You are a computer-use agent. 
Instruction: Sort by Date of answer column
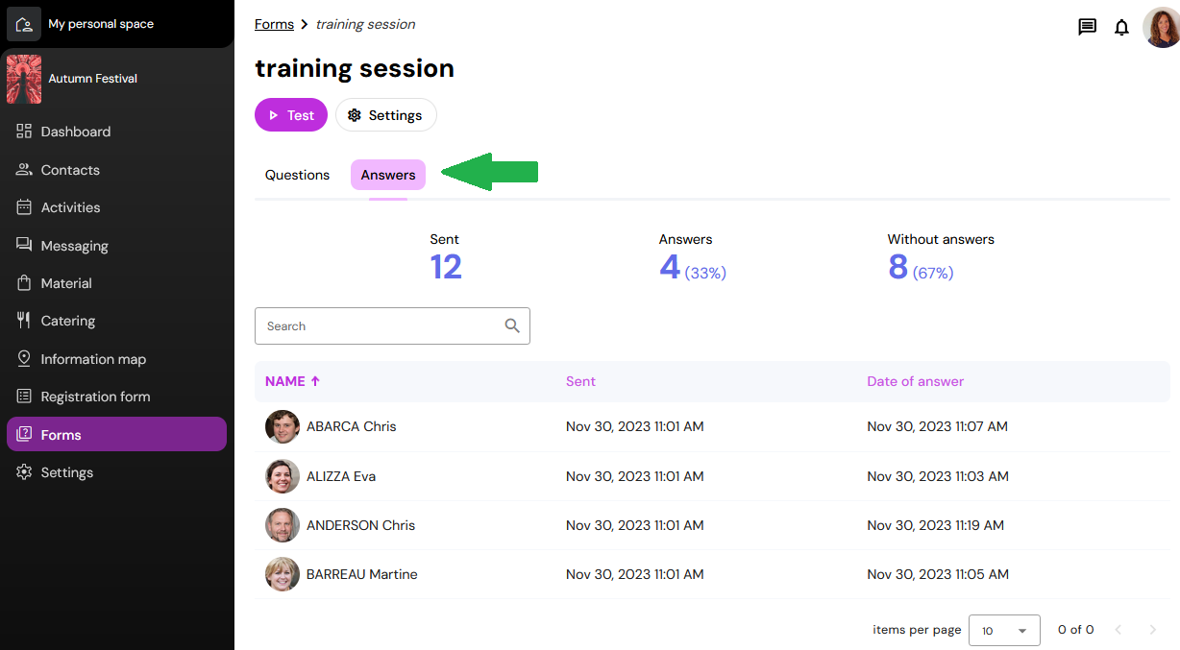(915, 381)
